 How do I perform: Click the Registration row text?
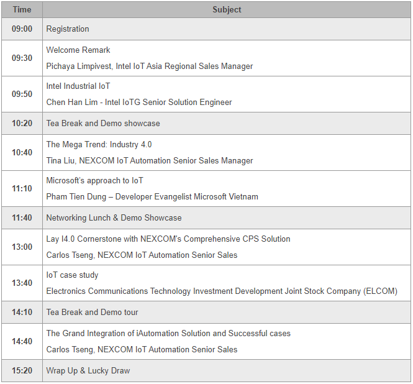(68, 29)
